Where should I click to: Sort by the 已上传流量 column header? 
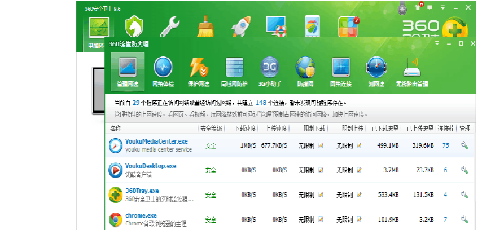point(420,129)
